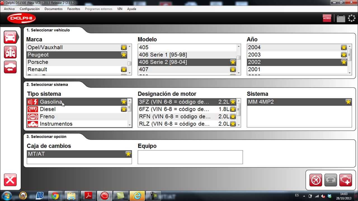
Task: Select Instrumentos system type
Action: click(x=77, y=124)
